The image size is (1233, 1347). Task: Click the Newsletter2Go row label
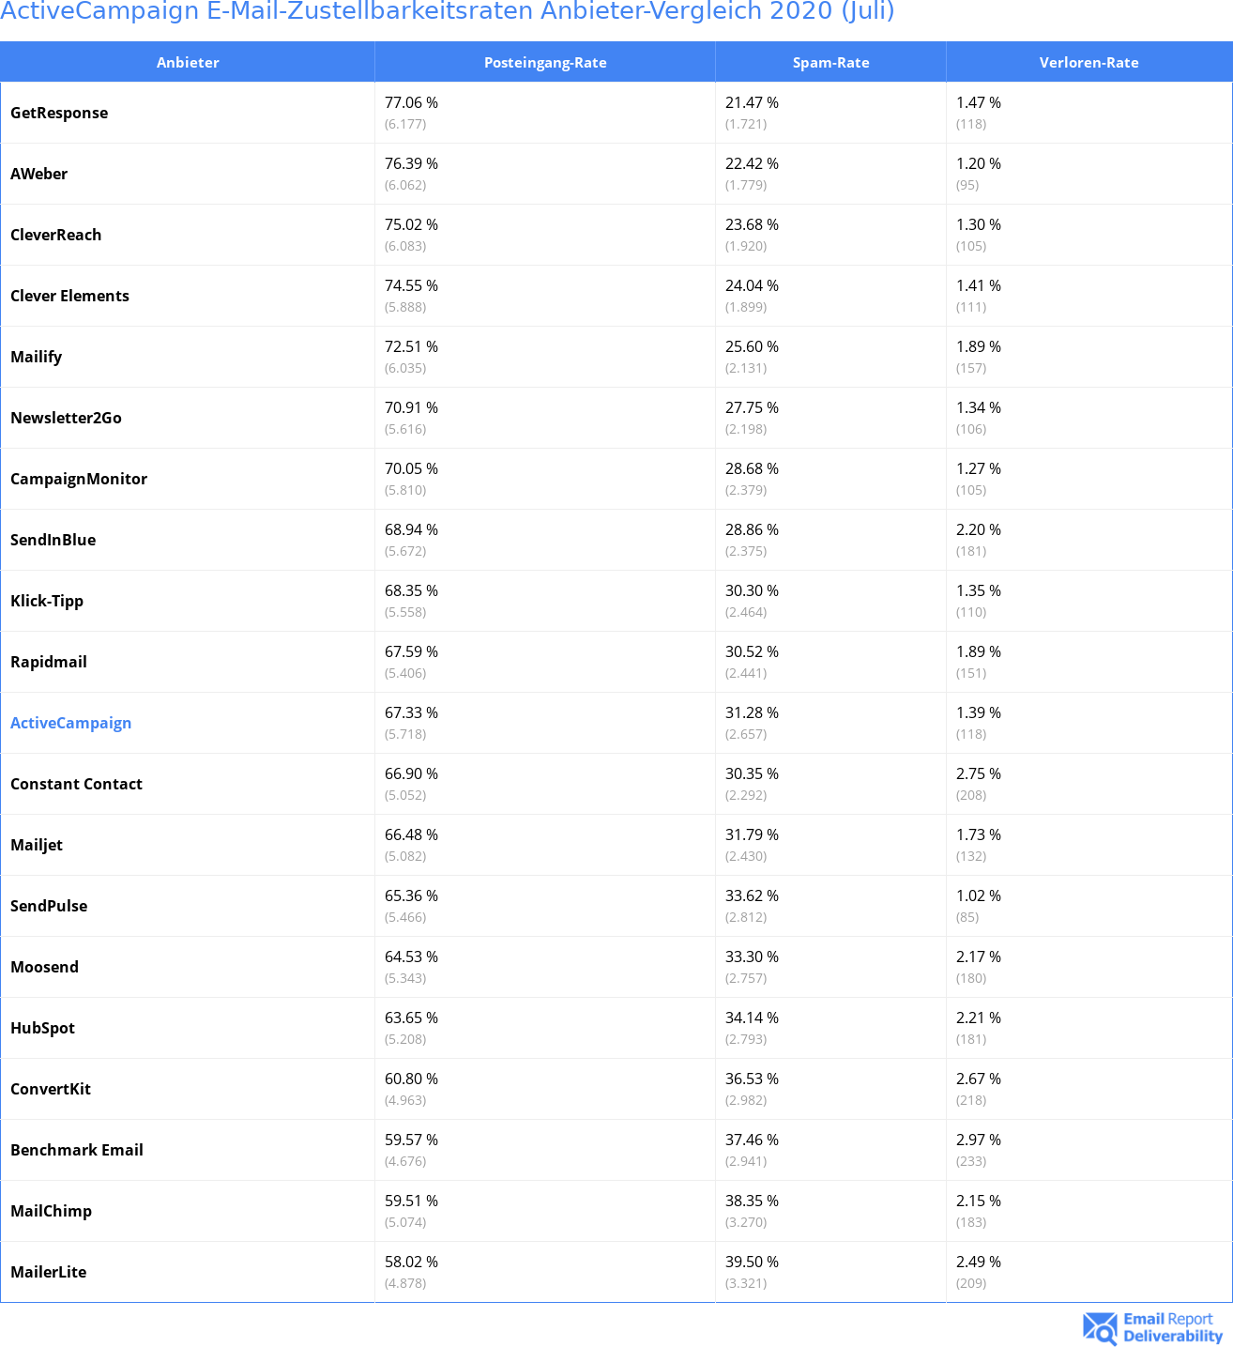pos(66,418)
